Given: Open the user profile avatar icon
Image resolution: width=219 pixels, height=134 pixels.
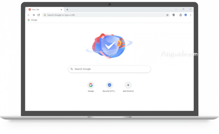Looking at the screenshot, I should [x=181, y=15].
